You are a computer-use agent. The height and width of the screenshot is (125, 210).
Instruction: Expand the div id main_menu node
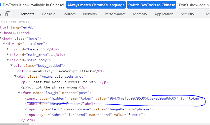coord(8,54)
